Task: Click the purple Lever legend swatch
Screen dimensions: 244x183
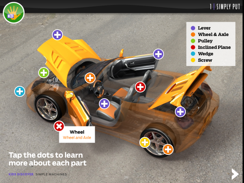Action: (x=193, y=28)
